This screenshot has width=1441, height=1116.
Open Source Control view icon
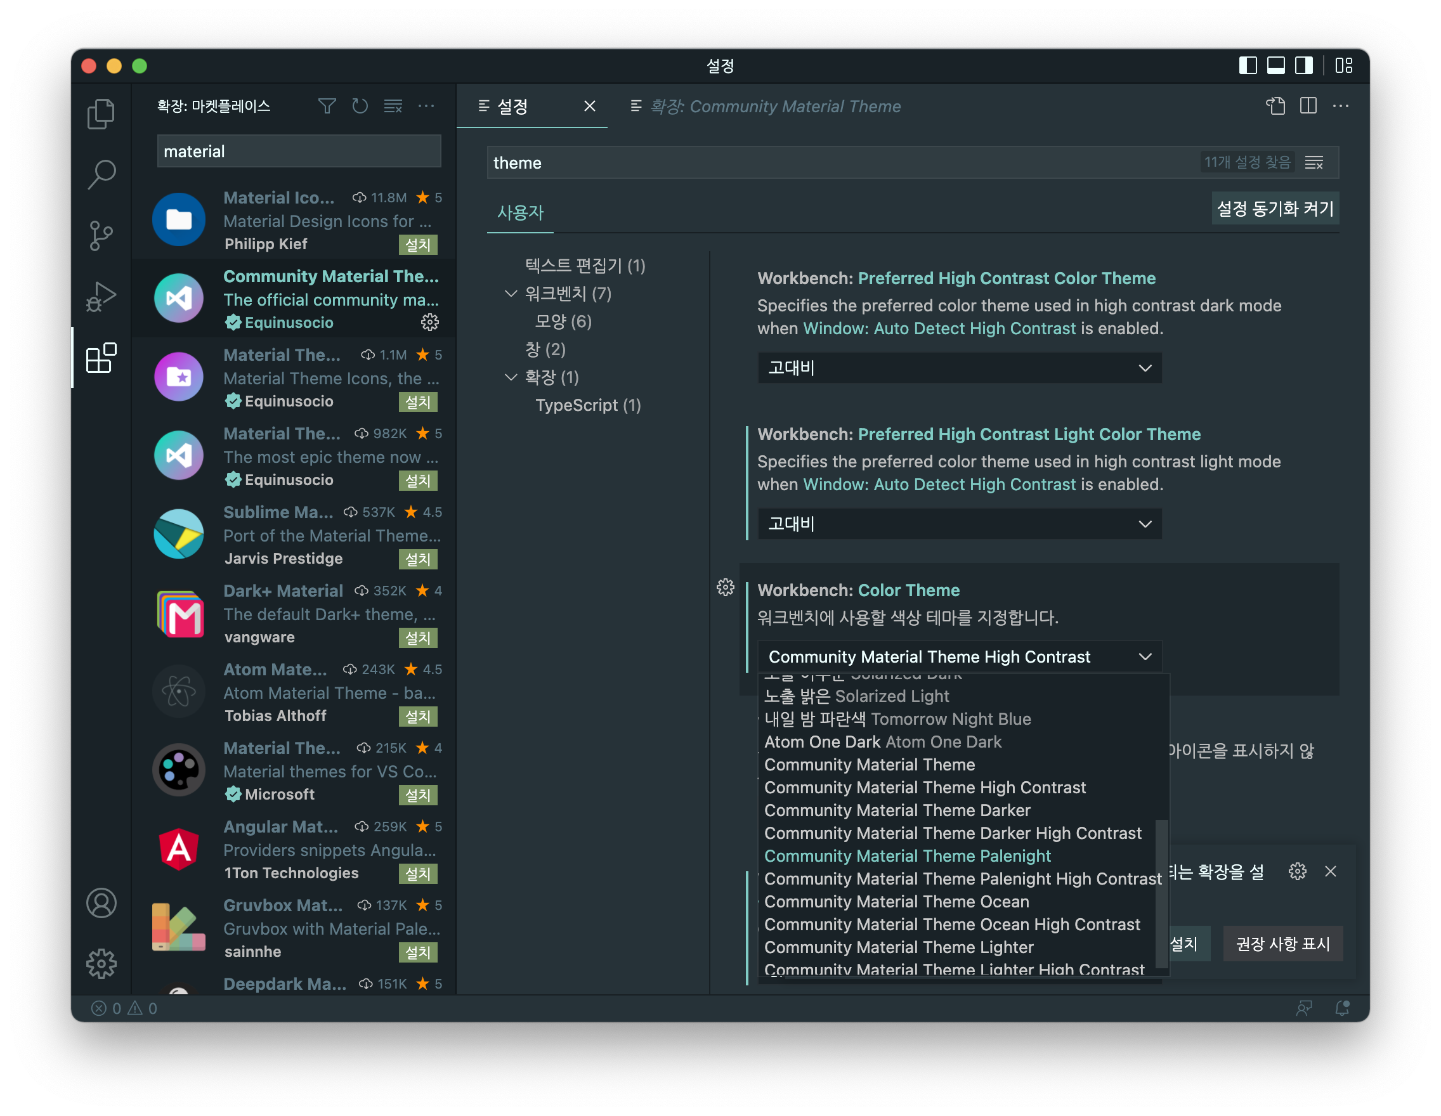pyautogui.click(x=101, y=235)
